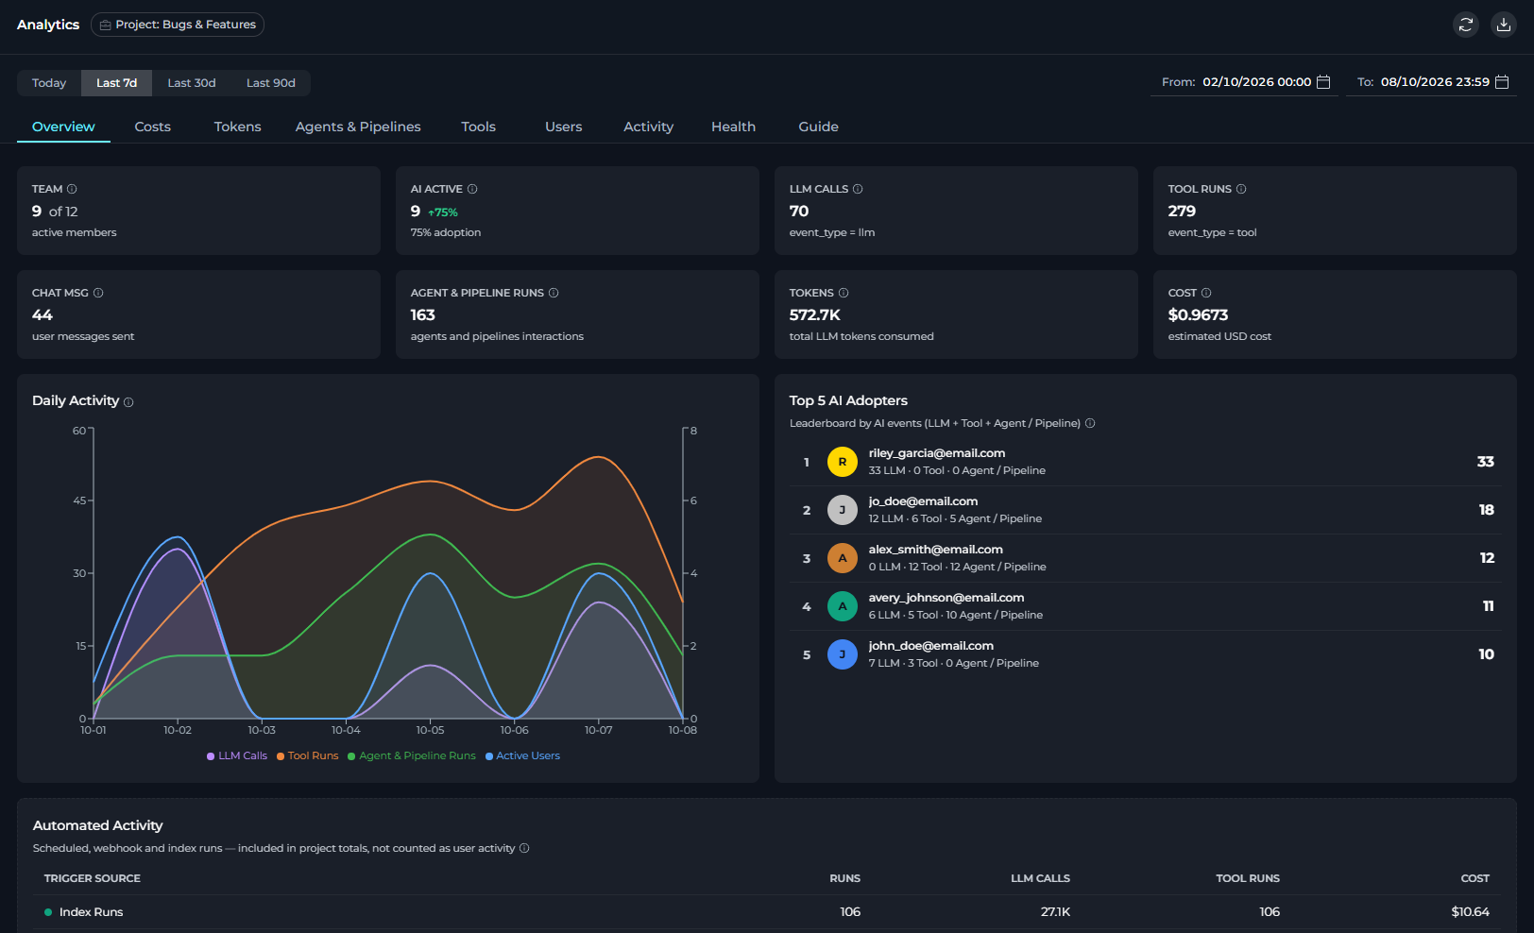Click the Daily Activity info icon
The image size is (1534, 933).
tap(128, 402)
